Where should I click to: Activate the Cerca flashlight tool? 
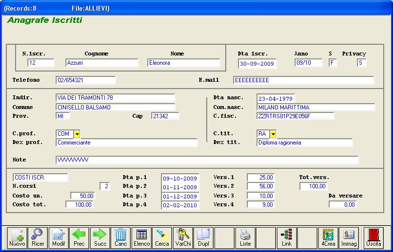162,238
